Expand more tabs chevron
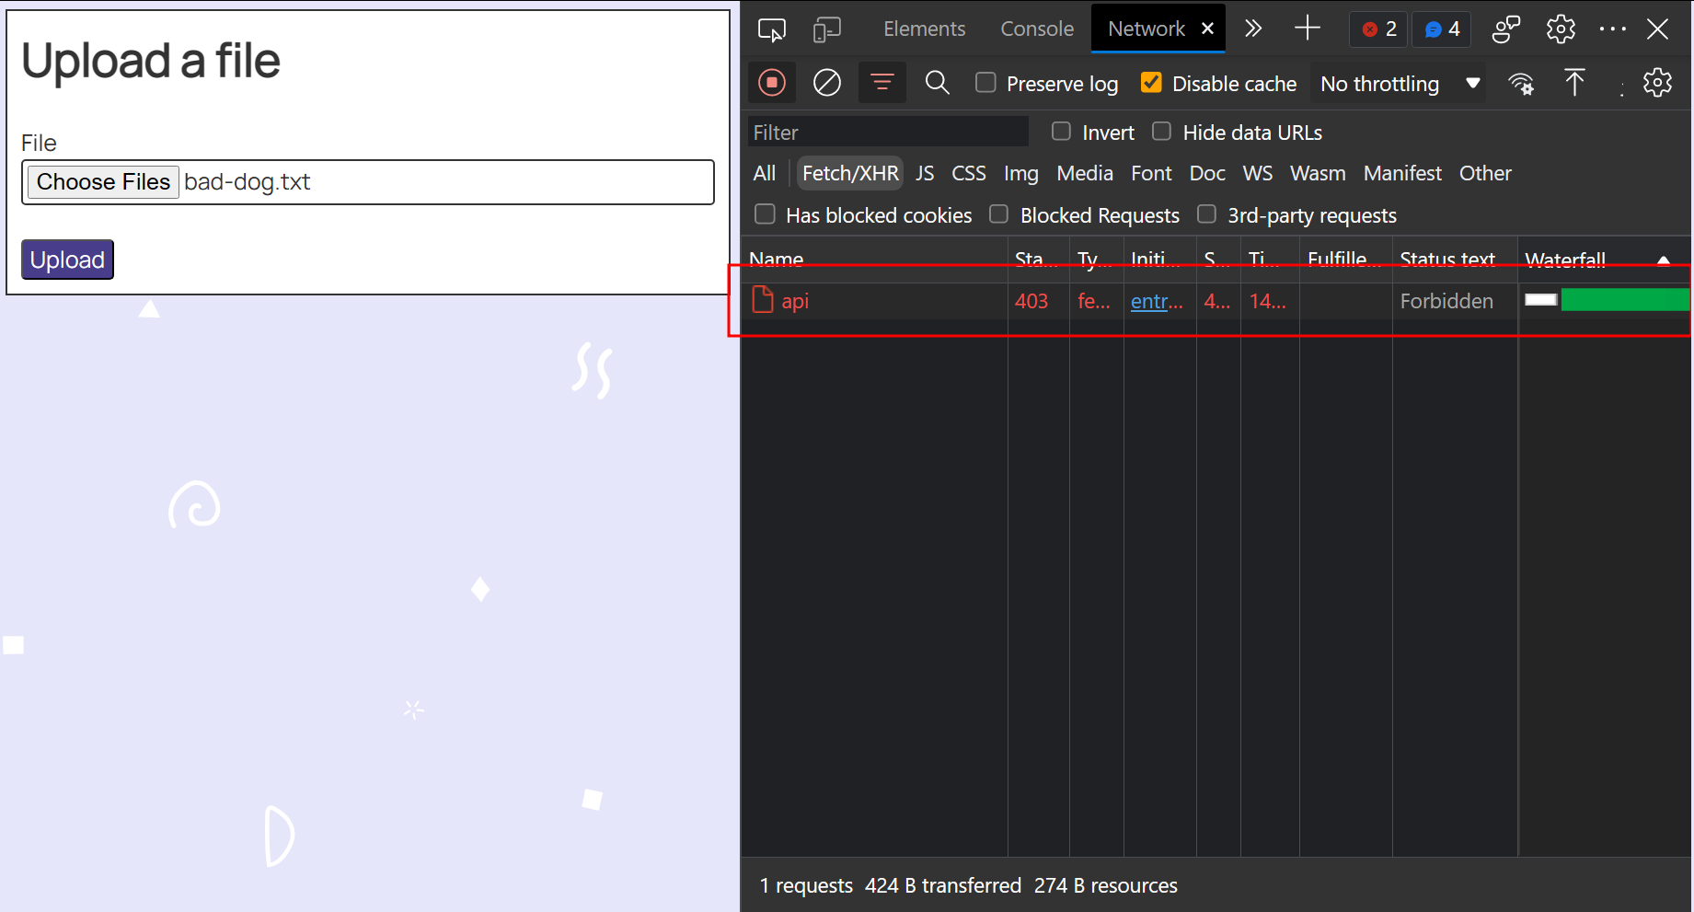Screen dimensions: 1694x912 [1252, 29]
